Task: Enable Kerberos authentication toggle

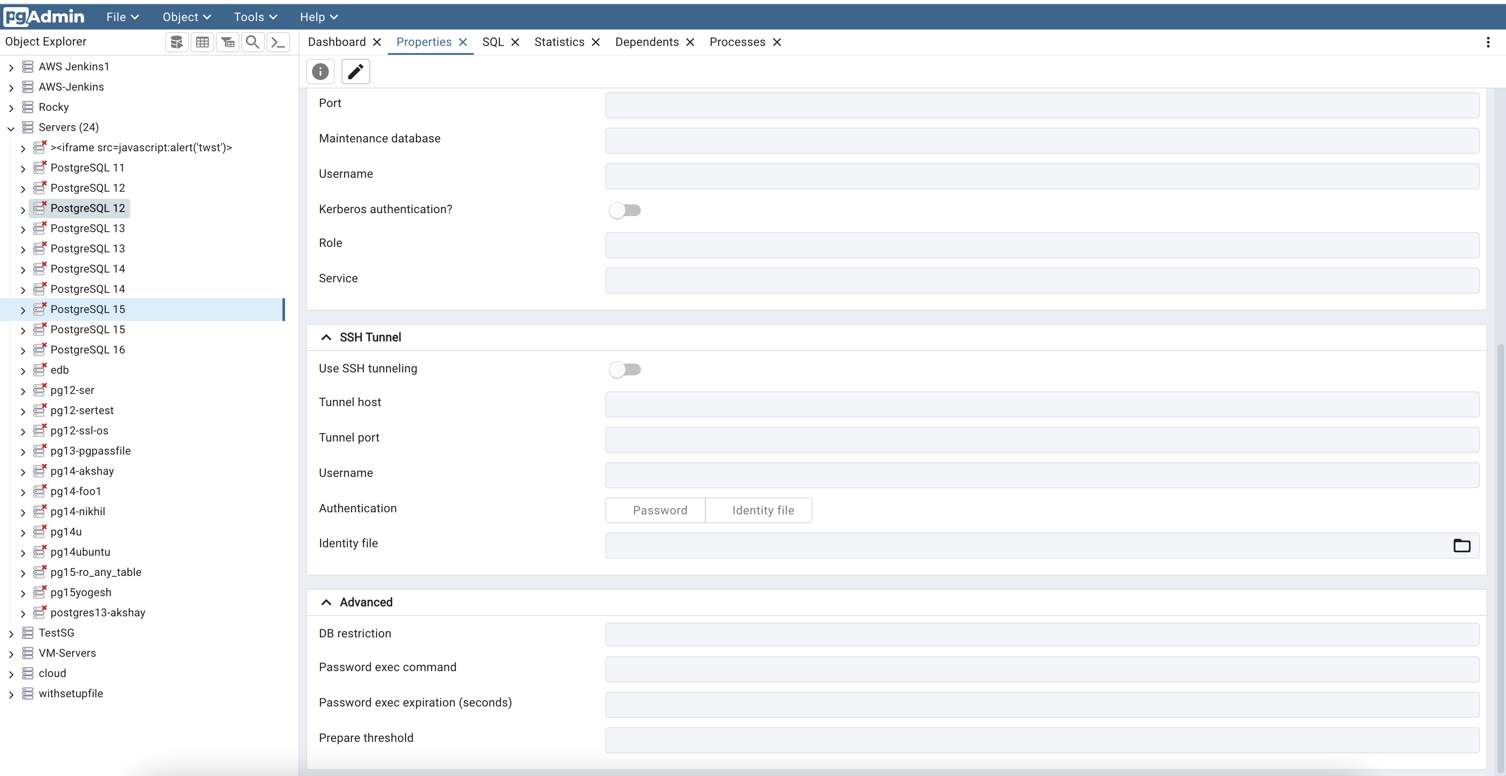Action: 626,210
